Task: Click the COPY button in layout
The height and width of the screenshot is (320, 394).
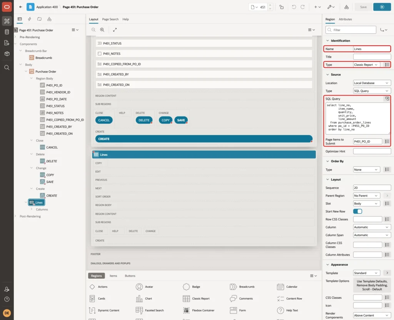Action: coord(165,120)
